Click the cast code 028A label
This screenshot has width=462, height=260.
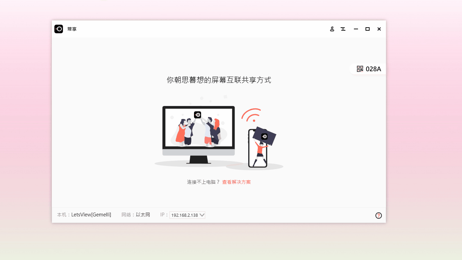click(x=374, y=68)
